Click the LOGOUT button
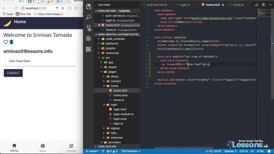274x154 pixels. tap(13, 73)
